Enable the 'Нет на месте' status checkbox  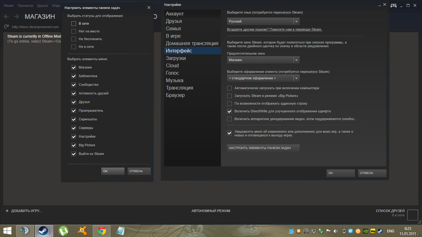(x=74, y=31)
